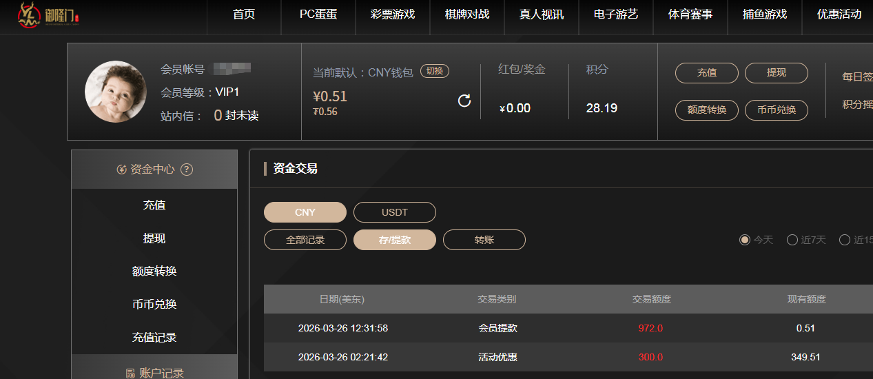873x379 pixels.
Task: Go to 体育赛事 in top navigation
Action: coord(690,14)
